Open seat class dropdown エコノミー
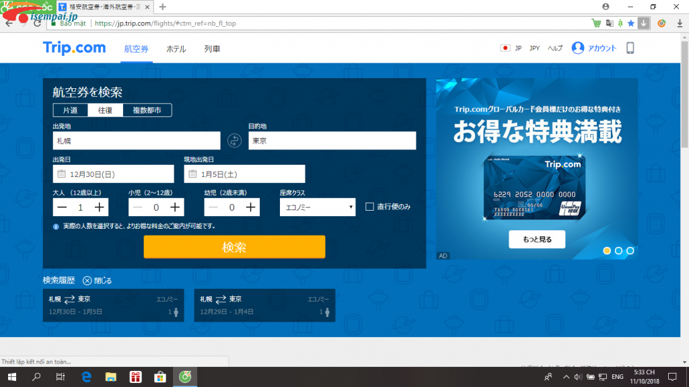This screenshot has height=387, width=689. (318, 207)
